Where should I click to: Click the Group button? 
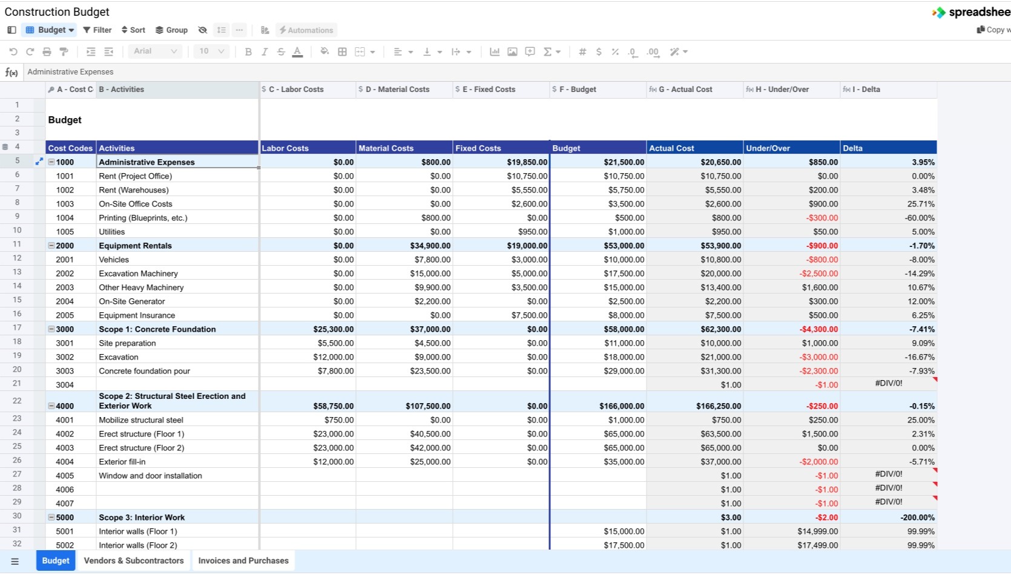click(171, 30)
